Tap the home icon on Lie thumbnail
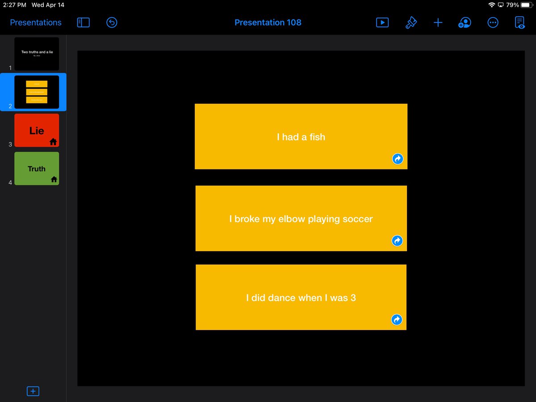Image resolution: width=536 pixels, height=402 pixels. tap(53, 142)
